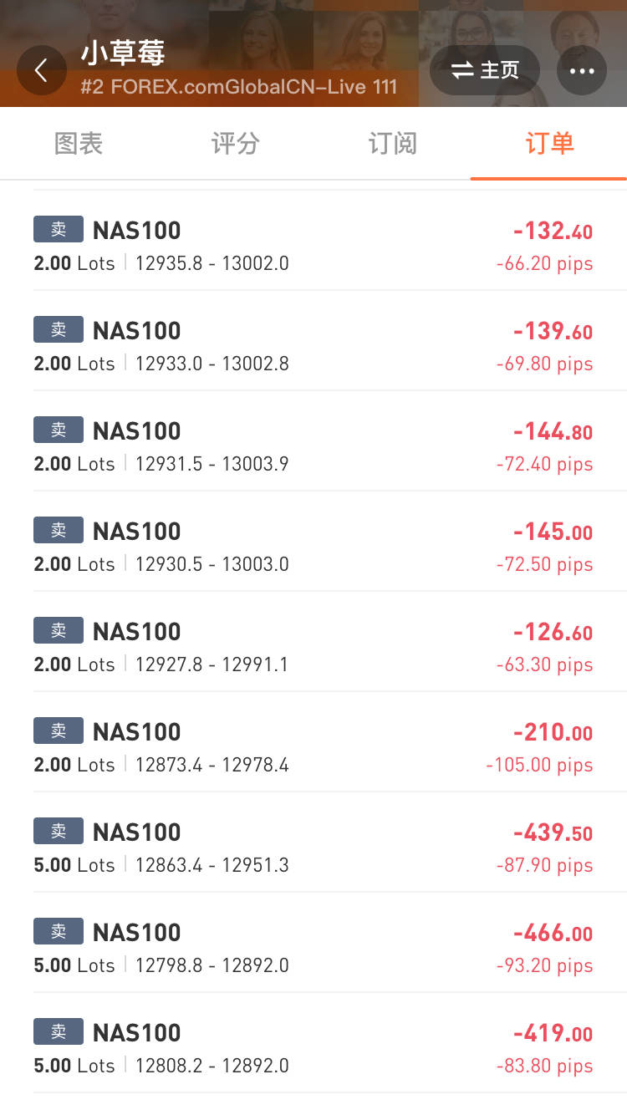Select the 订阅 tab

[392, 144]
